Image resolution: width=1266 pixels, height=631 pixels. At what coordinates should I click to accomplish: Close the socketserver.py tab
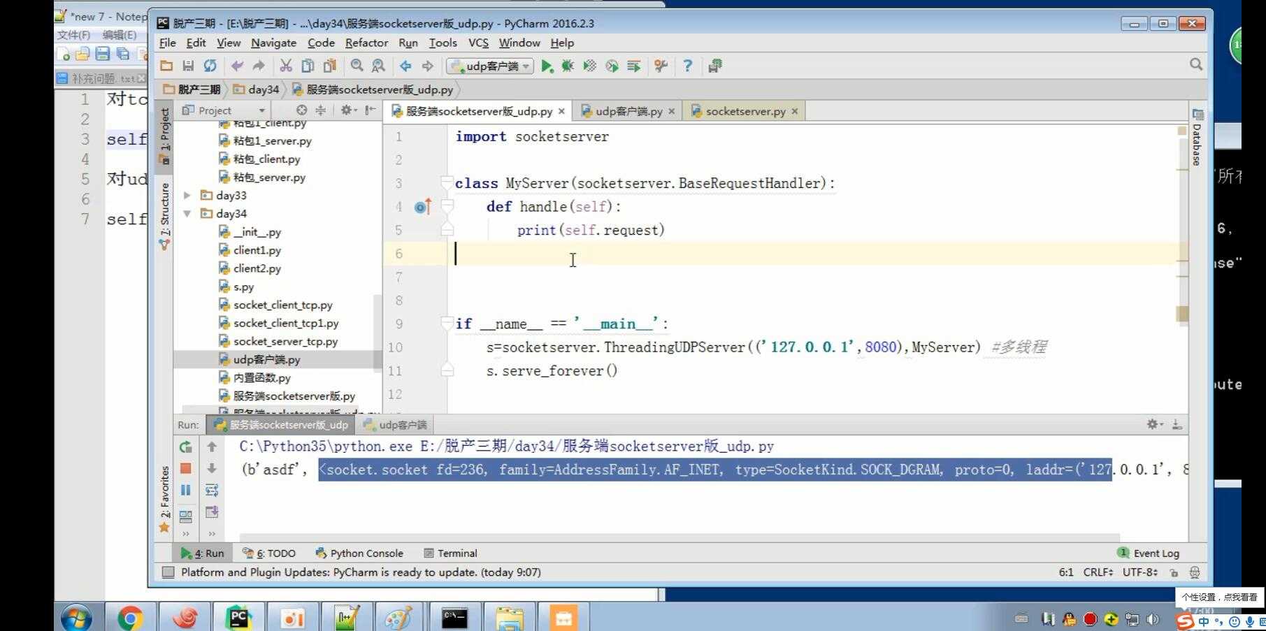tap(795, 111)
